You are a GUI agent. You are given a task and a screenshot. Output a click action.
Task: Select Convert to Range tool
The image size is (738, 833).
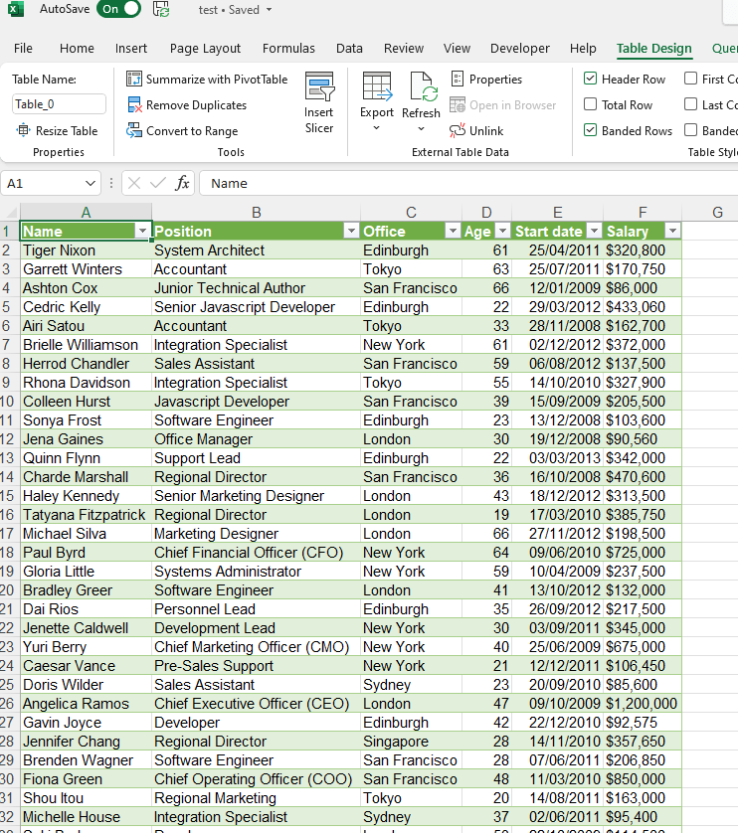click(x=135, y=131)
